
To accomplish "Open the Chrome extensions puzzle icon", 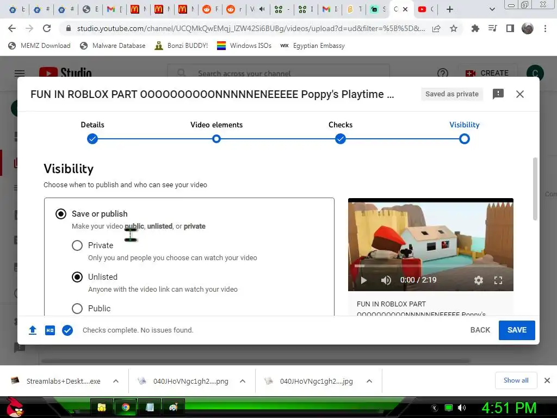I will click(x=475, y=28).
